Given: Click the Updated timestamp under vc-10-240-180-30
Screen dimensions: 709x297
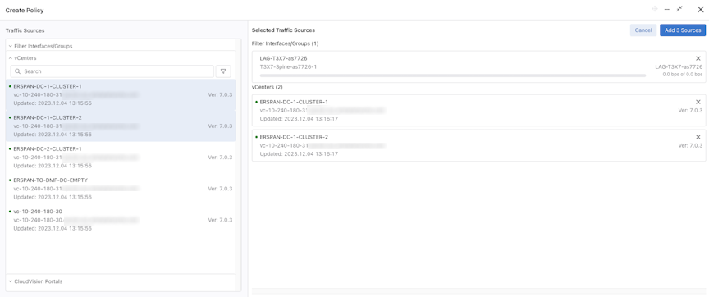Looking at the screenshot, I should coord(53,228).
